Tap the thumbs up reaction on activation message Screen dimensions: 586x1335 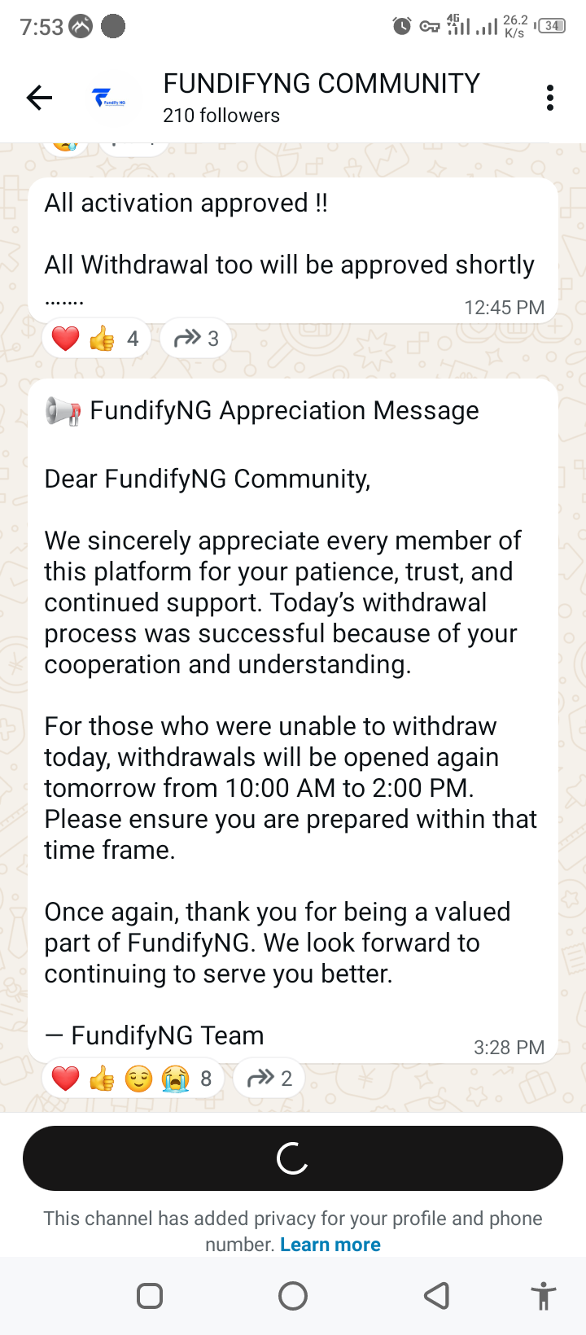click(x=102, y=339)
